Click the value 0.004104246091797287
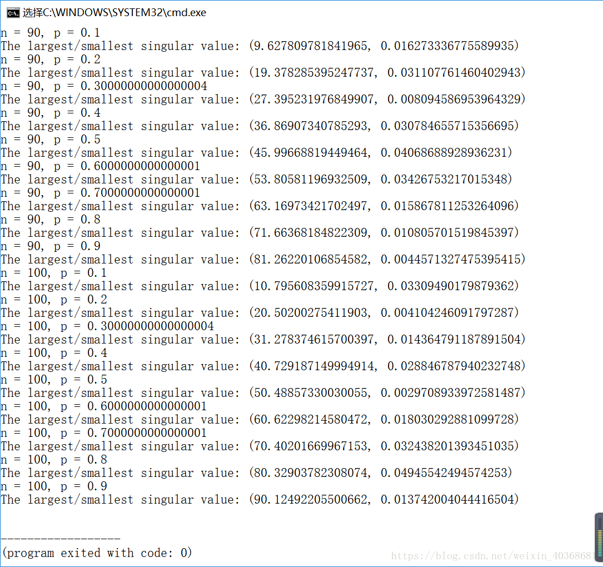 446,313
